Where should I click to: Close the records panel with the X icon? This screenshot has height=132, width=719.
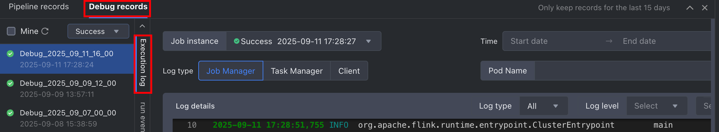pos(705,8)
